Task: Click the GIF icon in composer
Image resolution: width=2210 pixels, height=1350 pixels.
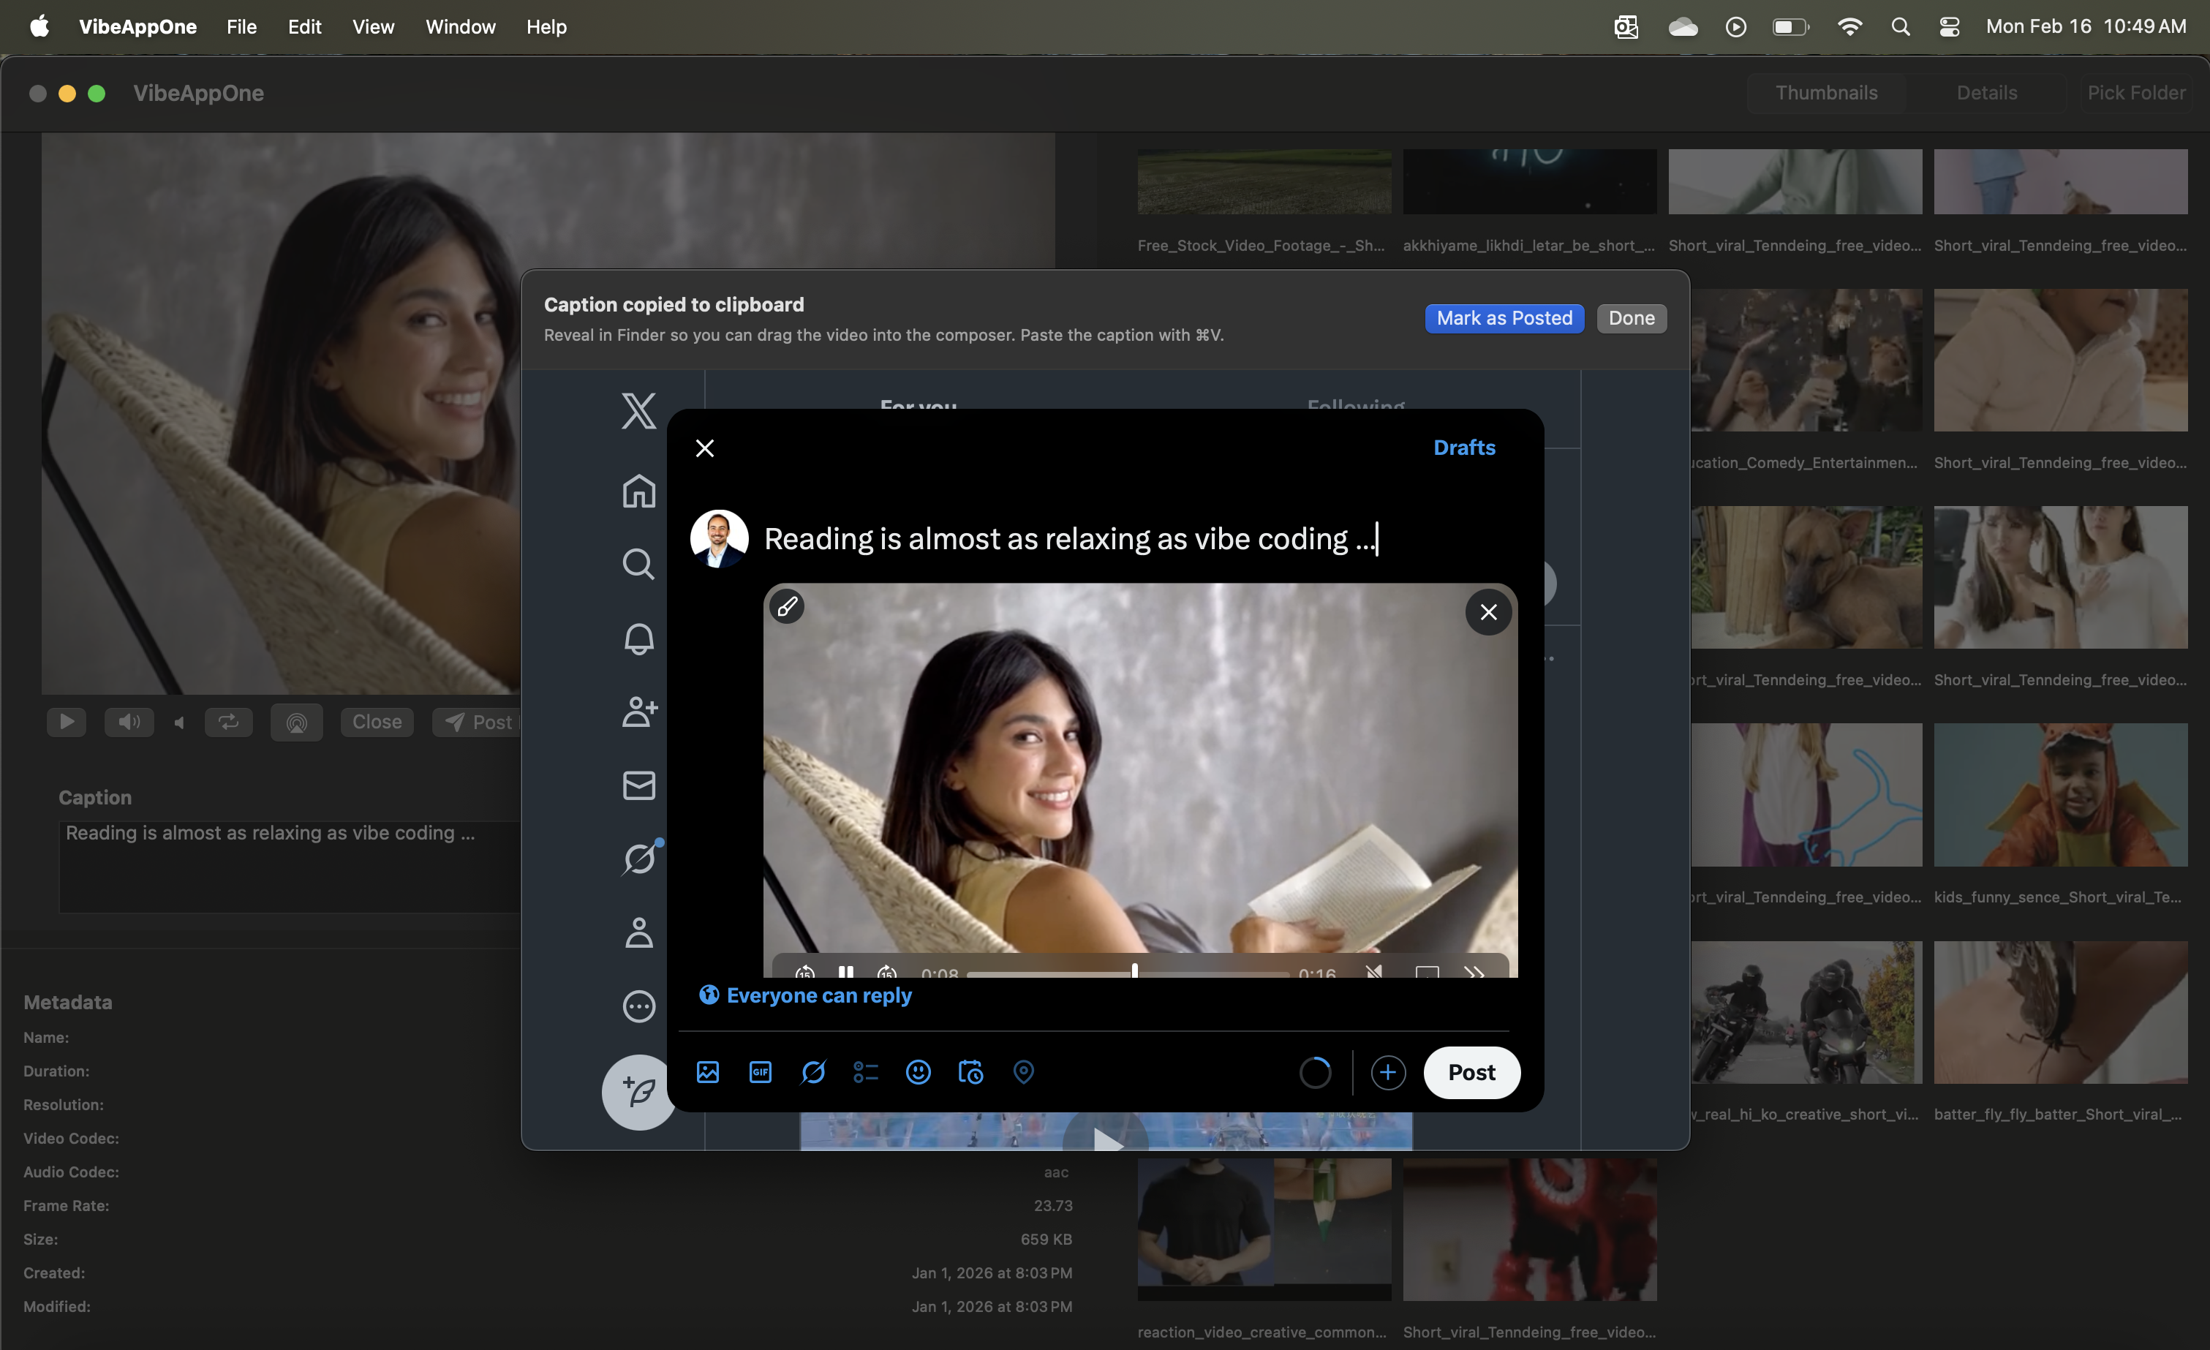Action: (760, 1072)
